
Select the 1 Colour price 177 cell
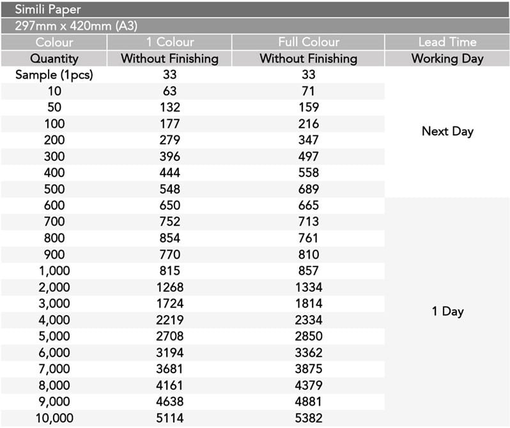169,124
